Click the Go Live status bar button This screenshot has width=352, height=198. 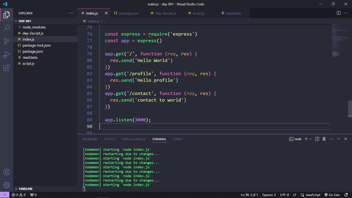point(332,195)
